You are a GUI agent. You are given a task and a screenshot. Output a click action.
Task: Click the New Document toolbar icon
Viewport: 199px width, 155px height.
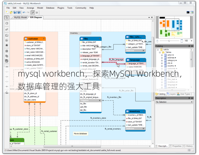7,12
